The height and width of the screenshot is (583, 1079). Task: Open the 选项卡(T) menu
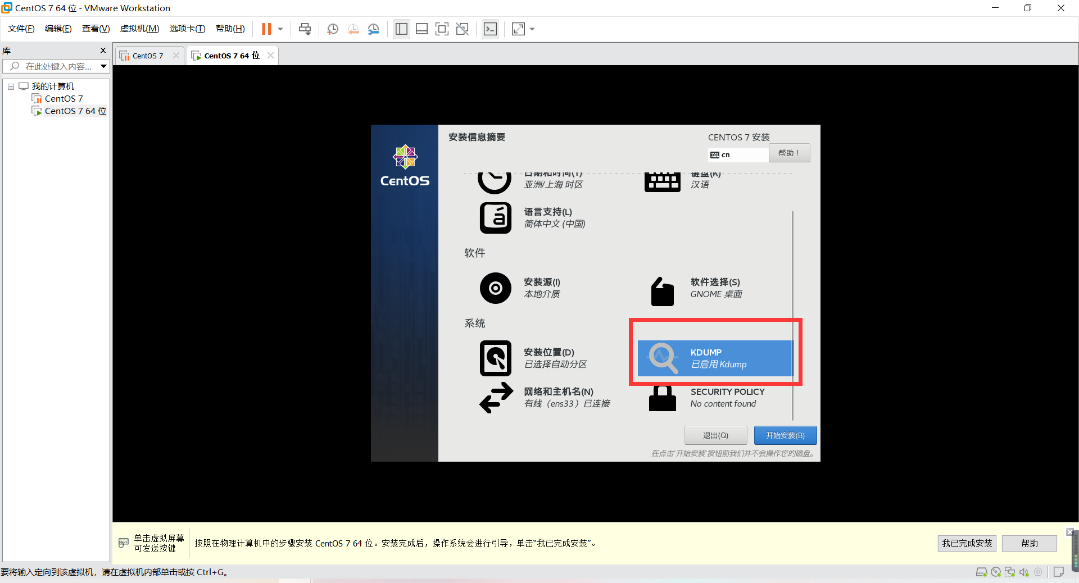pyautogui.click(x=188, y=29)
